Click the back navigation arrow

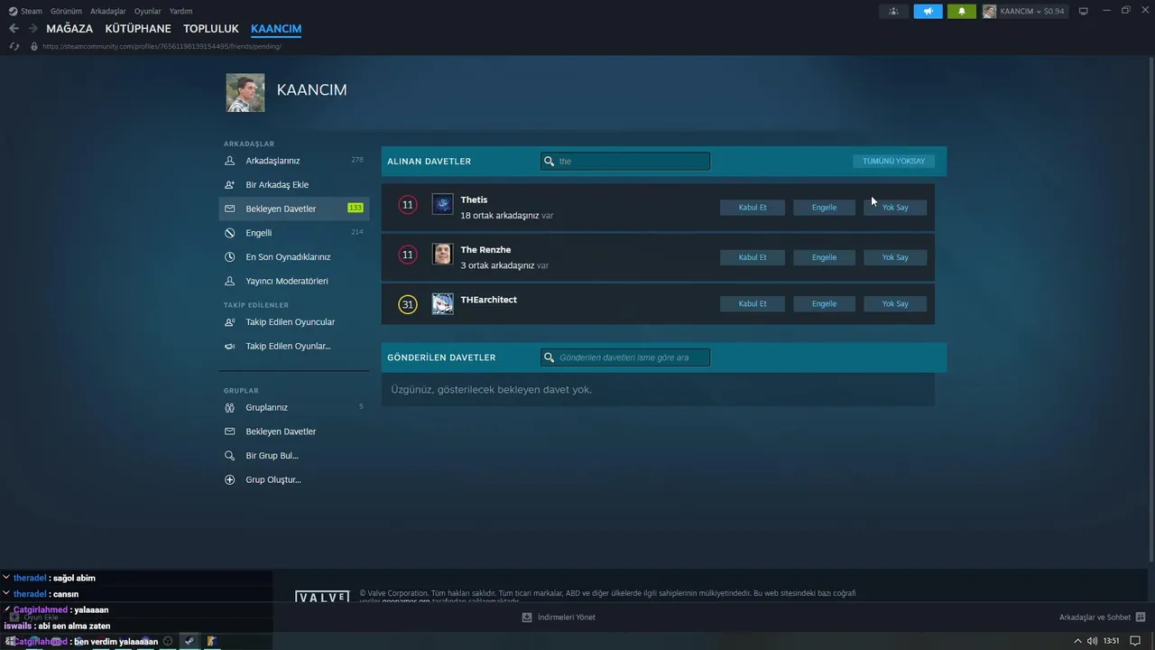[14, 29]
